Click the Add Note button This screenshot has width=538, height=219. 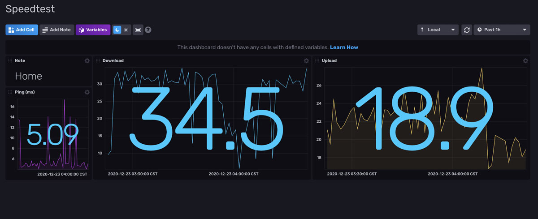57,30
